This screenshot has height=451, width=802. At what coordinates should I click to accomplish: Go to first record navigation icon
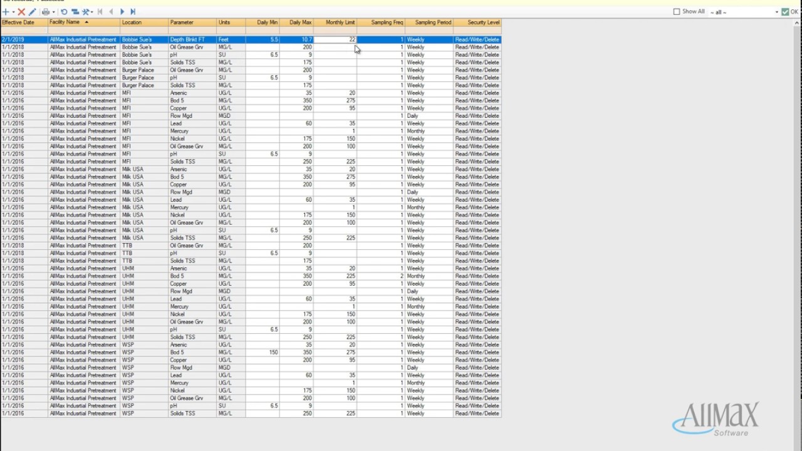point(100,12)
